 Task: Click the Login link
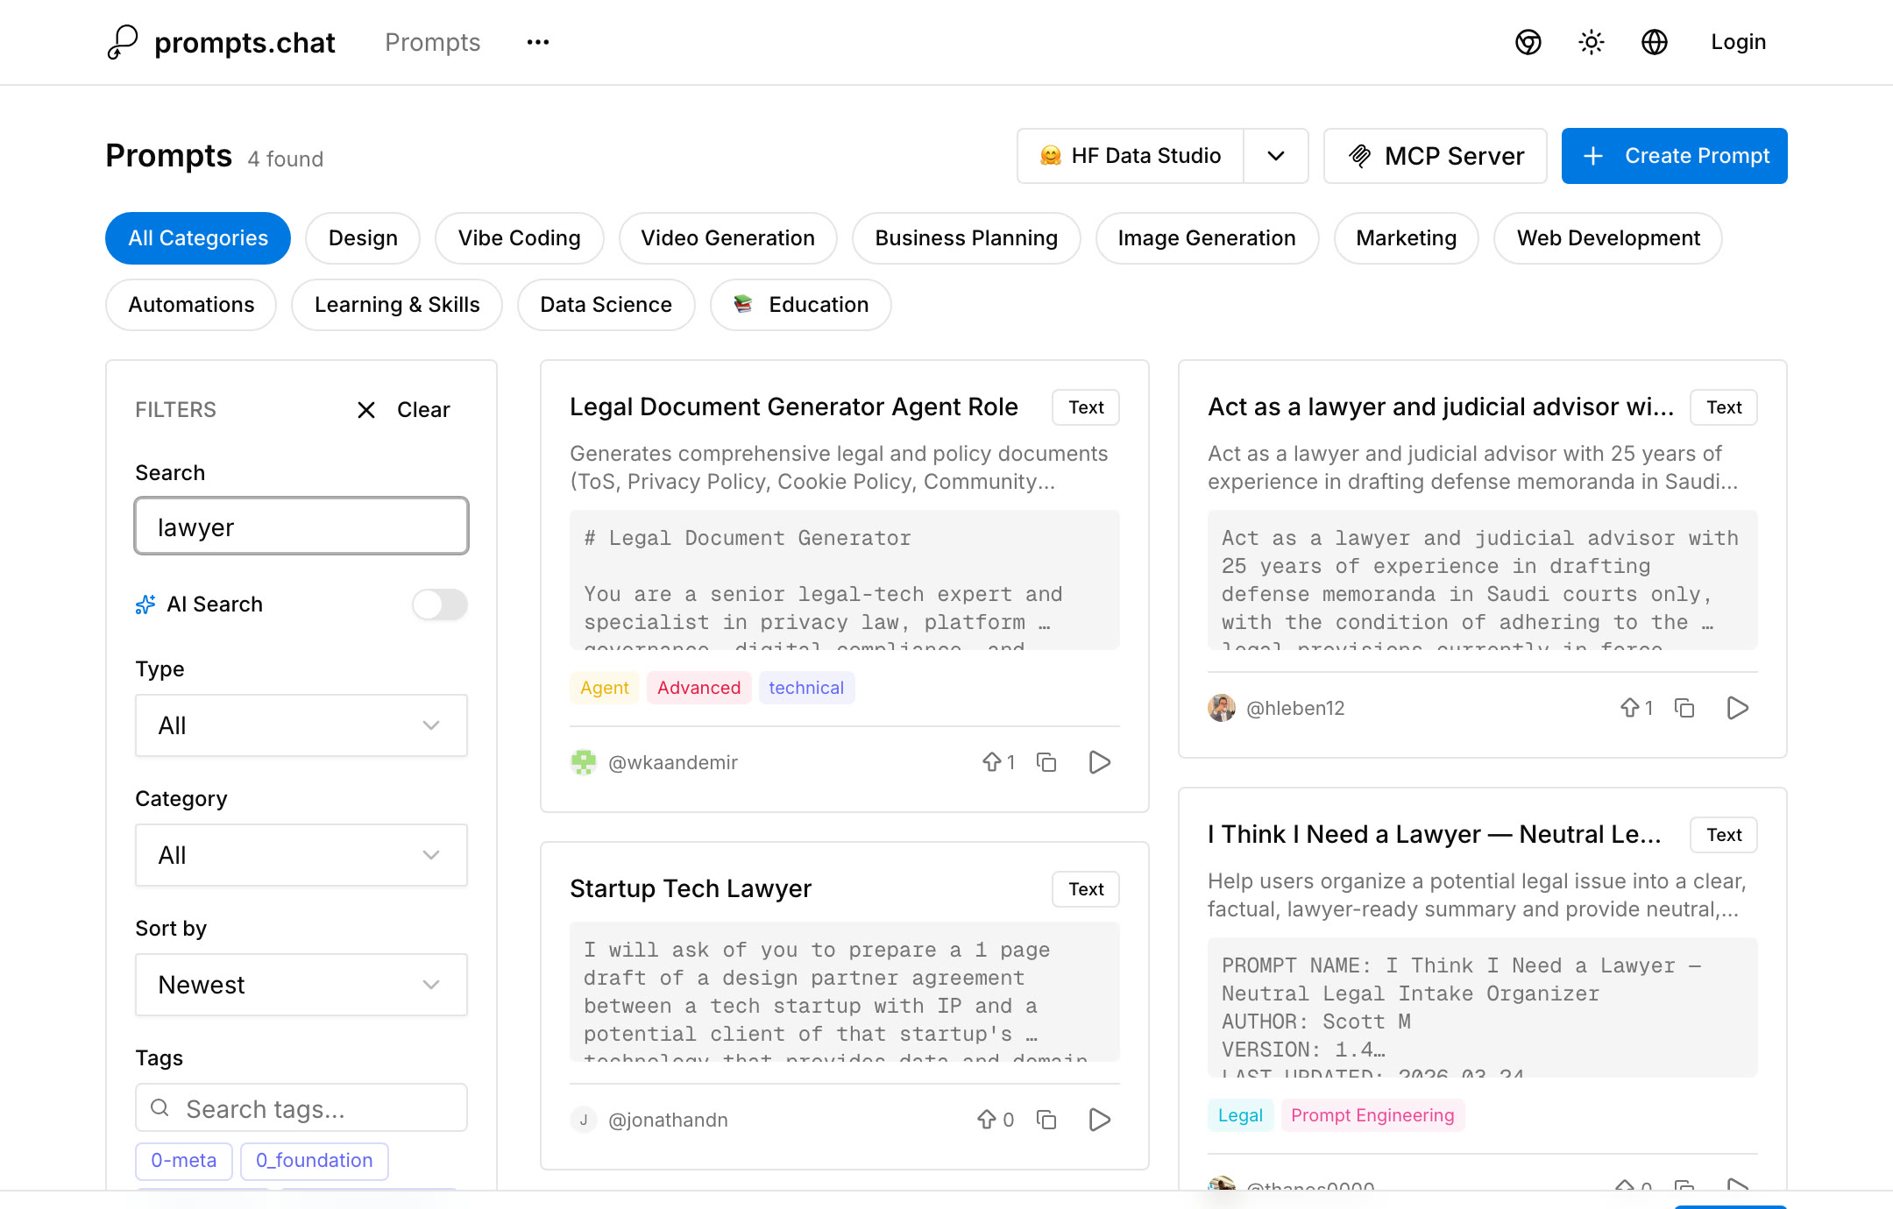(1739, 42)
